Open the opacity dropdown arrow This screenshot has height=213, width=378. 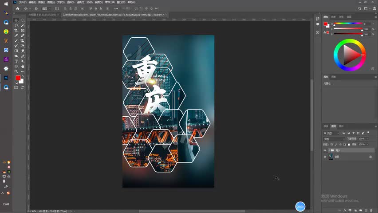pyautogui.click(x=367, y=139)
